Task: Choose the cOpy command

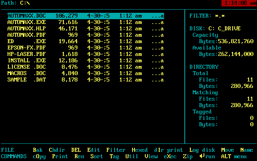Action: pos(40,156)
